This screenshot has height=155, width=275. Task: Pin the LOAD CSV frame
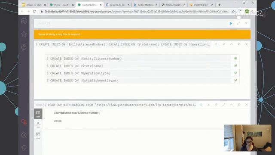point(216,105)
